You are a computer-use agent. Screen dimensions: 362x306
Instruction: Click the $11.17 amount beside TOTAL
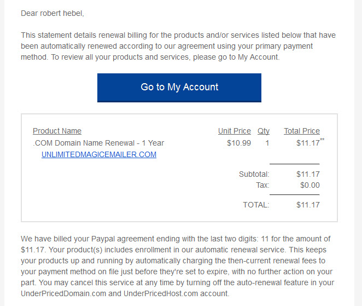pos(308,205)
